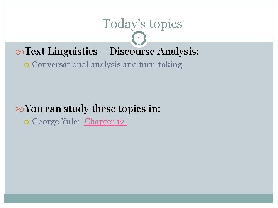Click the word "Text" in the first bullet
This screenshot has height=208, width=278.
[35, 51]
